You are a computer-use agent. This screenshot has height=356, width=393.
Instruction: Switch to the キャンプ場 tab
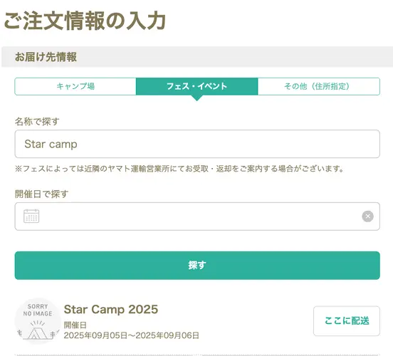click(75, 86)
